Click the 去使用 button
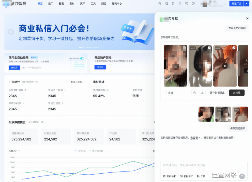Image resolution: width=252 pixels, height=182 pixels. pos(14,68)
